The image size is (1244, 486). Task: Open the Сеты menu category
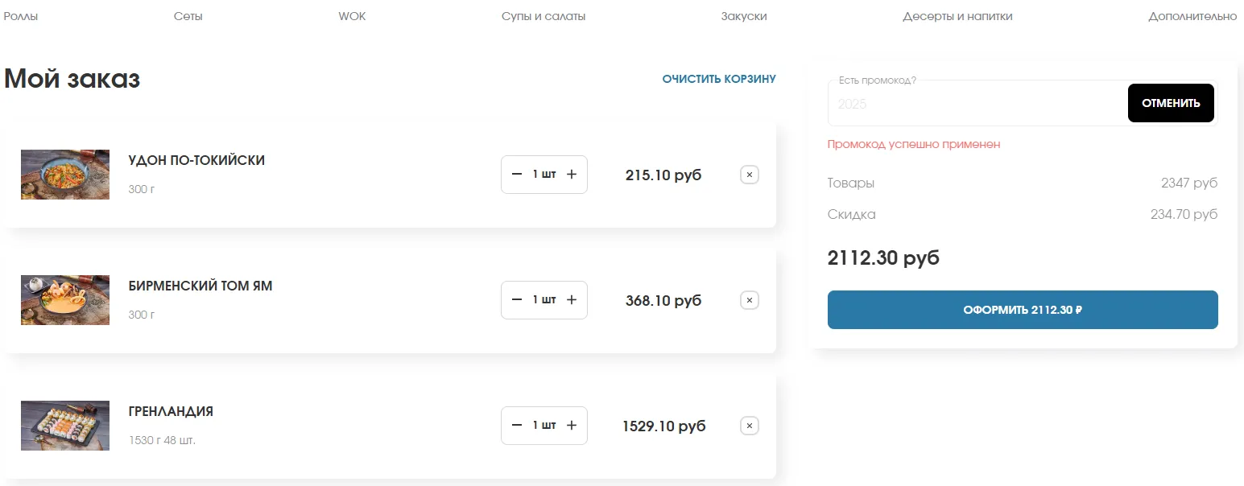(188, 16)
